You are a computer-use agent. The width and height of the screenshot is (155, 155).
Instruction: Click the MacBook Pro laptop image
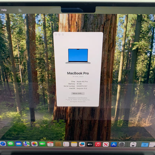coord(78,56)
